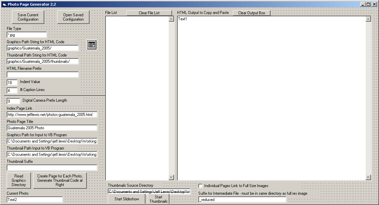Enable Individual Pages Link to Full Size Images
379x205 pixels.
pos(200,186)
